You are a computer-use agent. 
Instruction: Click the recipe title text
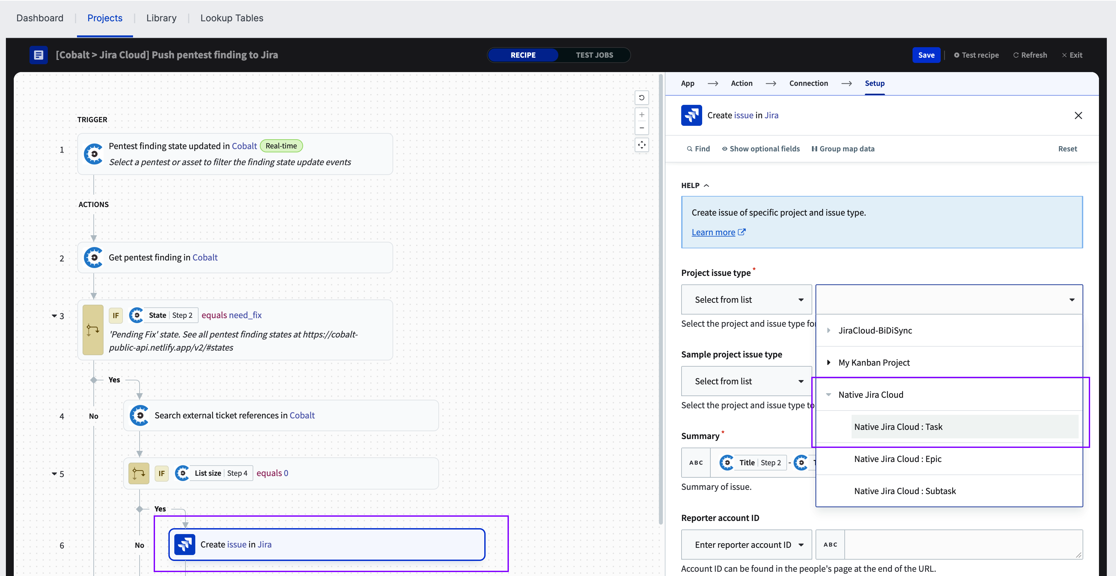167,55
